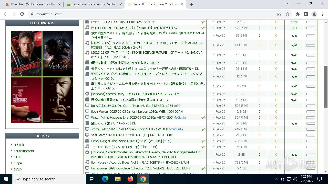Click the health bar on Son House row
This screenshot has width=328, height=184.
(311, 163)
